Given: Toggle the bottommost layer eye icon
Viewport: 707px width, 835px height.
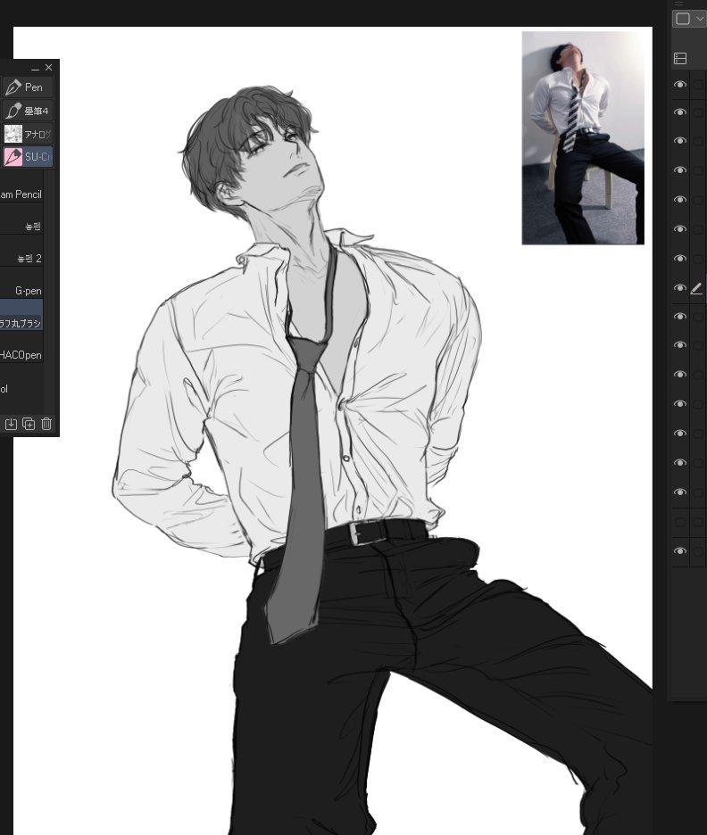Looking at the screenshot, I should click(680, 551).
